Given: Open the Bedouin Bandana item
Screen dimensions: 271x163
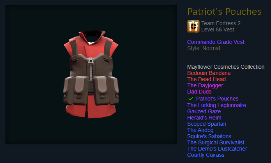Looking at the screenshot, I should point(209,73).
